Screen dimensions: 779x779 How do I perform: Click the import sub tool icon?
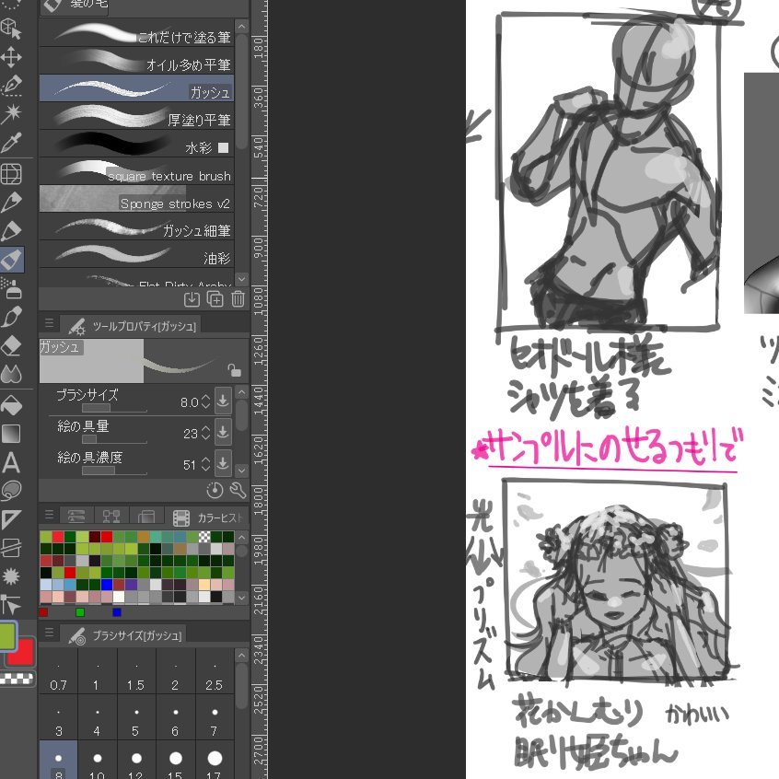[192, 299]
